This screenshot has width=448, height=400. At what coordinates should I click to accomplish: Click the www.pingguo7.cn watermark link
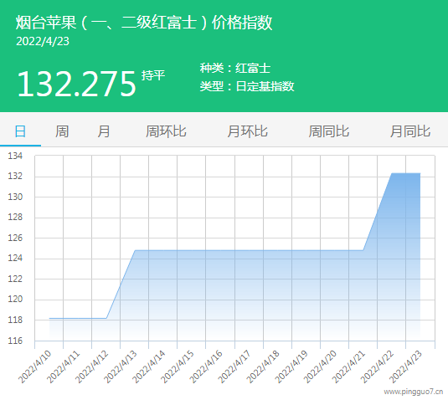tap(414, 392)
